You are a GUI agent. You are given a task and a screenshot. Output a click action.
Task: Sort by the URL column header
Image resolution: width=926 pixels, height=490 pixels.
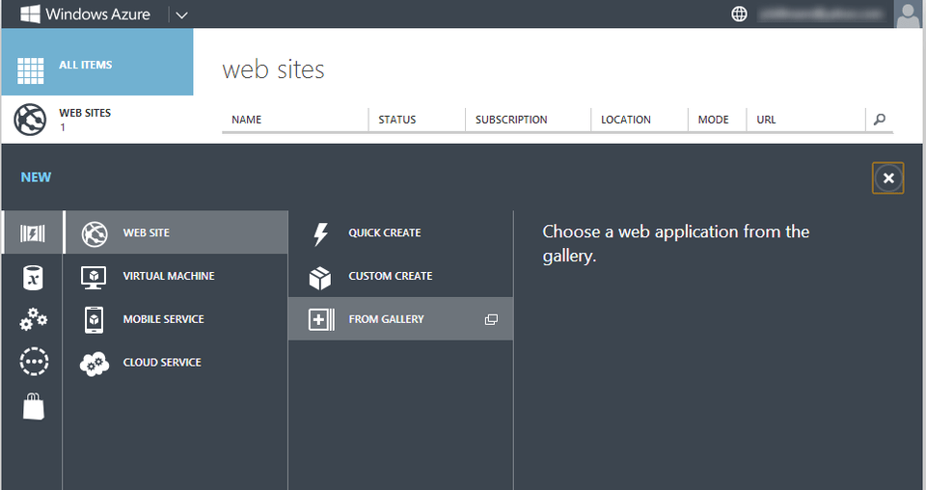tap(766, 120)
